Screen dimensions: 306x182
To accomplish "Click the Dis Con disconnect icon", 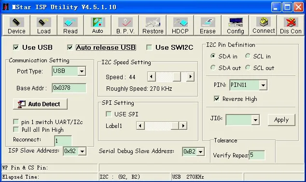I will pyautogui.click(x=291, y=22).
